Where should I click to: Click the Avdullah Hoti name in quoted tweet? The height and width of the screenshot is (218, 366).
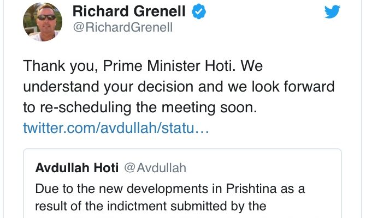tap(76, 168)
